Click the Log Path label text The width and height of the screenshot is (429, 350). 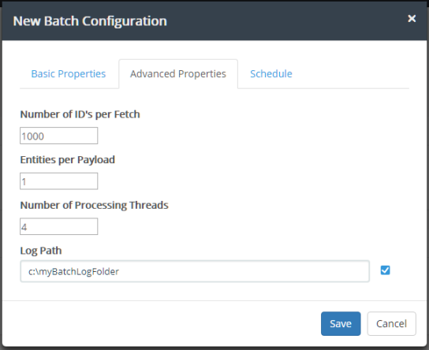coord(41,251)
